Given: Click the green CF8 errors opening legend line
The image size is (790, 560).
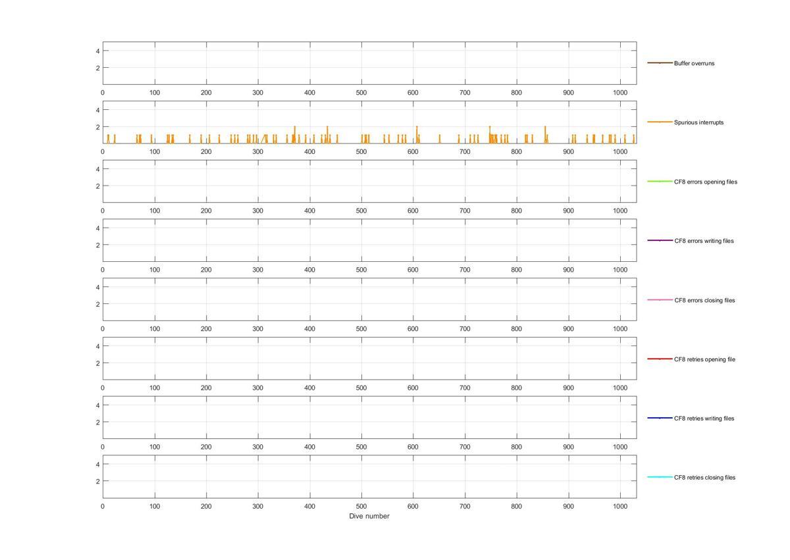Looking at the screenshot, I should point(660,181).
